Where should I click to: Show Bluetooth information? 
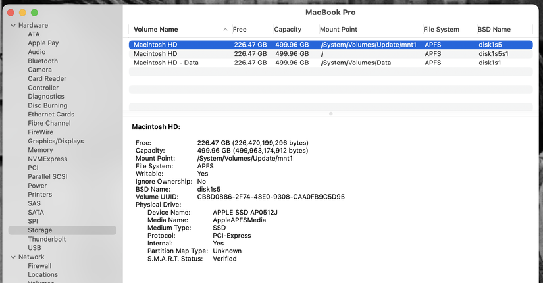point(43,61)
